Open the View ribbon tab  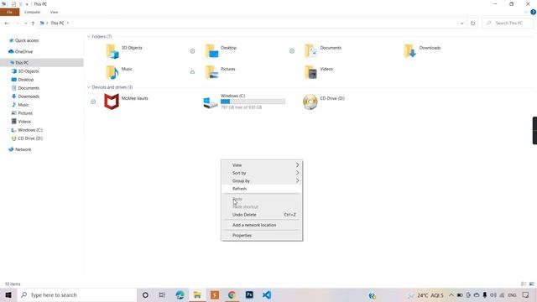[54, 12]
